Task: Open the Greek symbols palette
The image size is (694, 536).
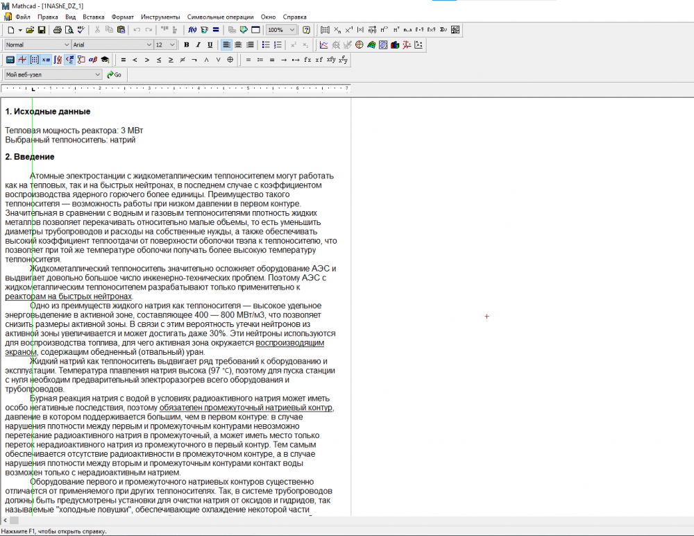Action: 93,60
